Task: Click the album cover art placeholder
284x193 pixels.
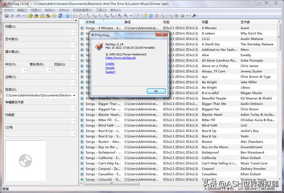Action: 25,161
